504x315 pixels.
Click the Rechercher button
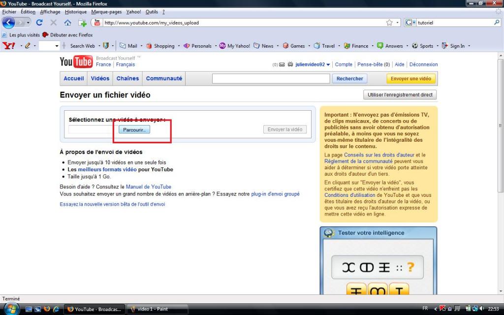point(349,78)
